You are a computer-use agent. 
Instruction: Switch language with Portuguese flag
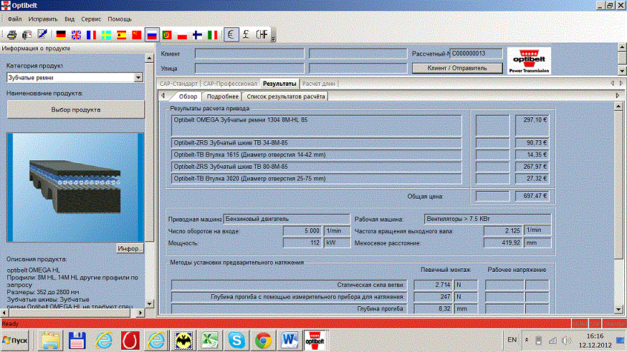pos(167,35)
